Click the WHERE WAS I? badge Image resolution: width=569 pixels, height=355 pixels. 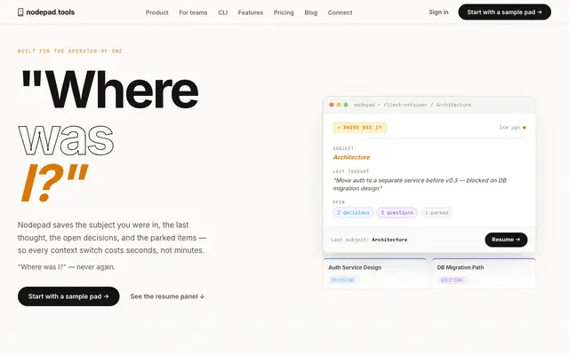(x=359, y=128)
